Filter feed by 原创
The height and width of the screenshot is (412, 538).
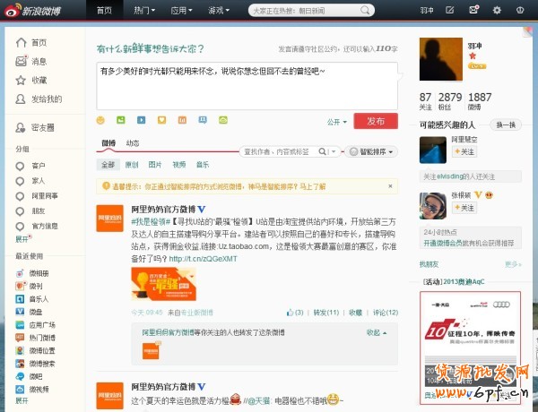132,165
